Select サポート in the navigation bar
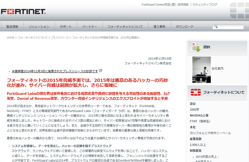249x162 pixels. pyautogui.click(x=66, y=27)
